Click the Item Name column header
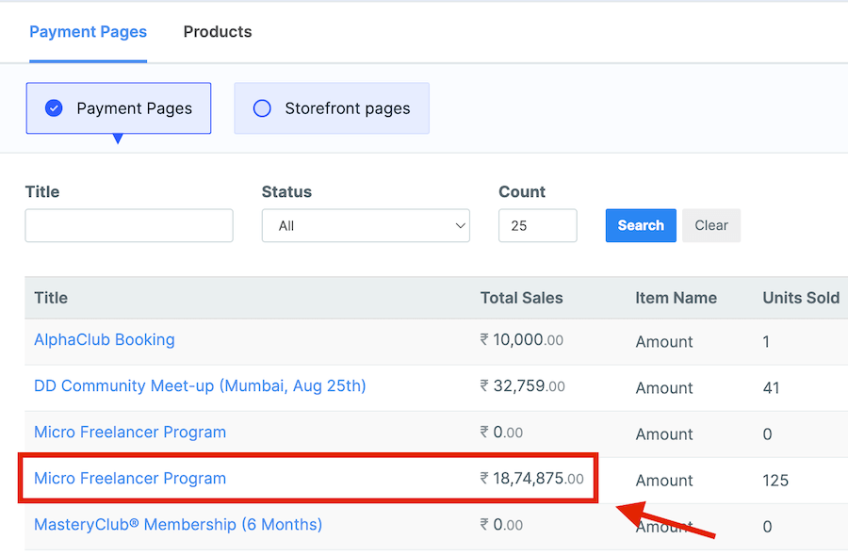The height and width of the screenshot is (556, 848). 676,298
